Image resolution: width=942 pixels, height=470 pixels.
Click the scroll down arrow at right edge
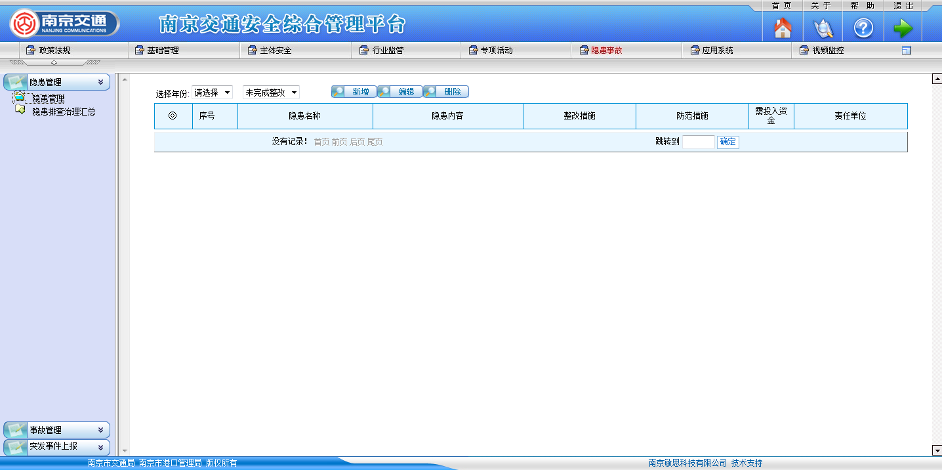tap(937, 450)
